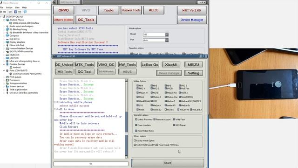Toggle the IMEI Repair checkbox

(x=174, y=125)
